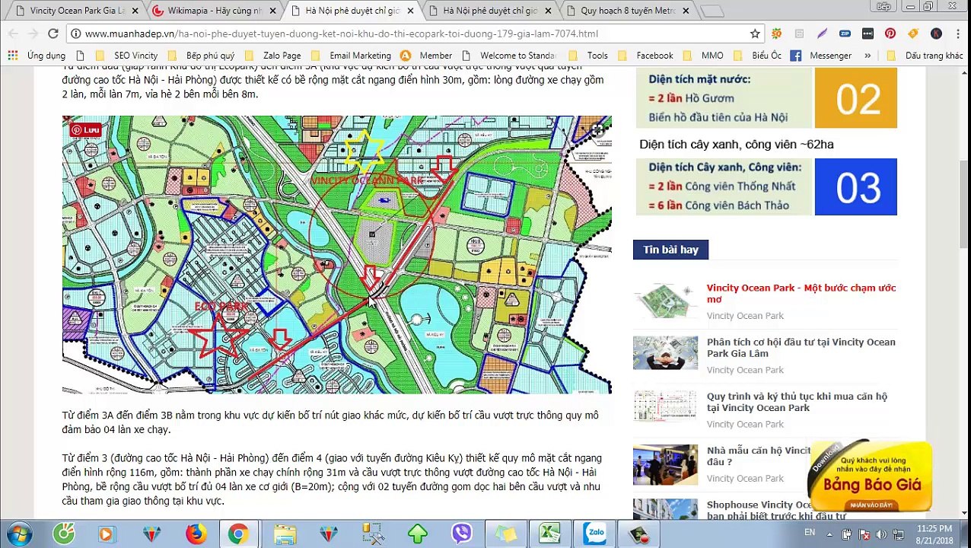This screenshot has width=971, height=548.
Task: Bookmark this page with the star icon
Action: click(755, 33)
